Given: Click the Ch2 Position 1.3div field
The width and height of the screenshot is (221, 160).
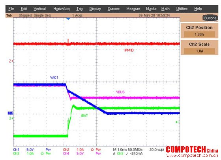Looking at the screenshot, I should tap(199, 34).
